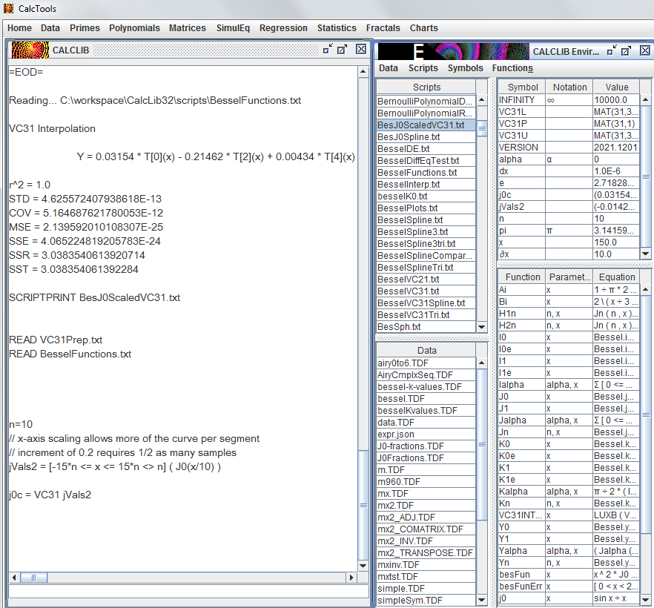
Task: Select BesSph.txt script
Action: (426, 327)
